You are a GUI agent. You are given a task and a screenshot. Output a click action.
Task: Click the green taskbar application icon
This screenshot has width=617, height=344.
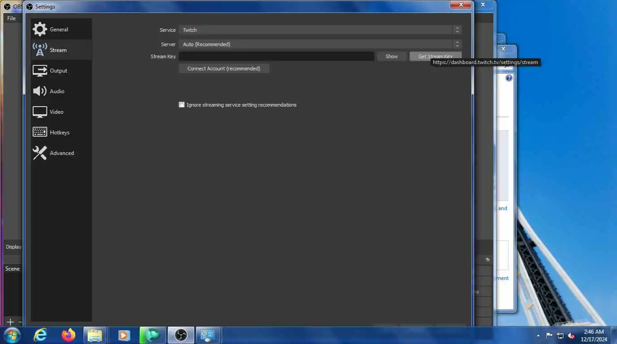point(152,335)
